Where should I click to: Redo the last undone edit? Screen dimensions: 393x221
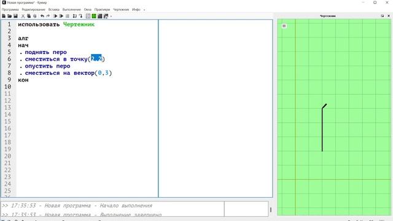coord(48,16)
